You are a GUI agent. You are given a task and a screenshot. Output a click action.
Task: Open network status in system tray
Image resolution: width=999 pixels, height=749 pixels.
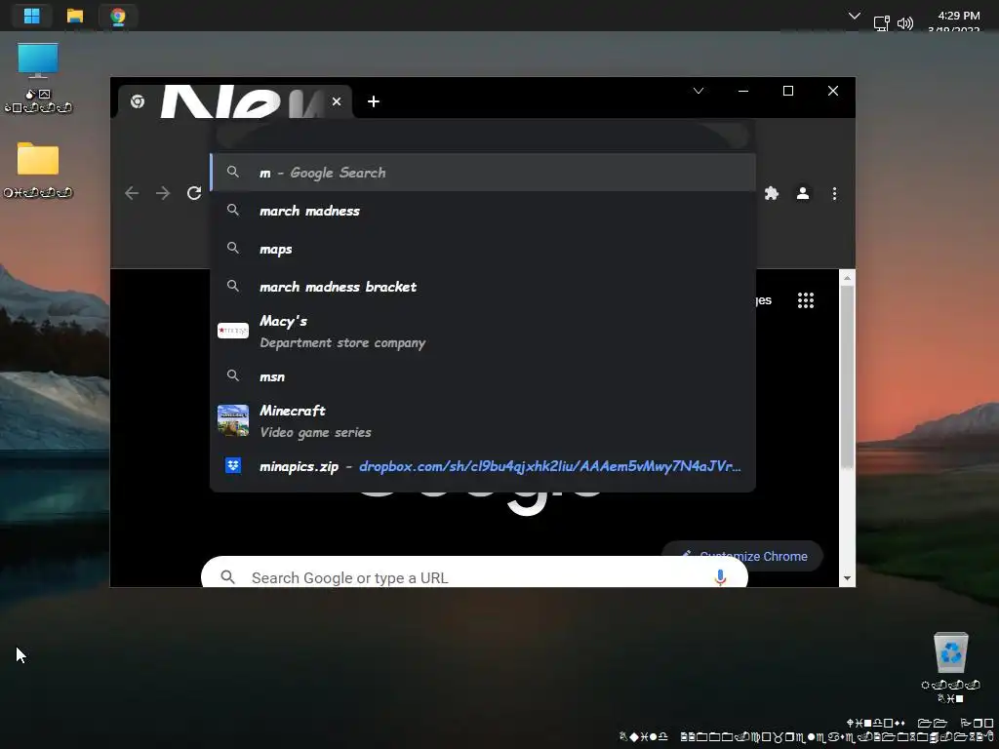point(882,23)
